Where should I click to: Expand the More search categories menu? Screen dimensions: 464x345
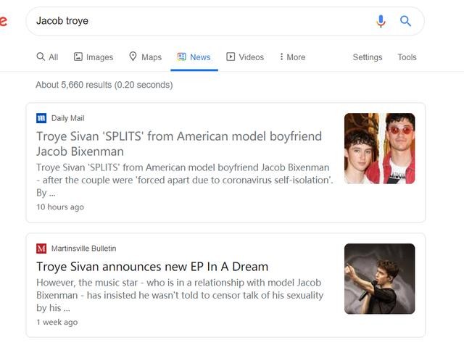click(x=292, y=57)
